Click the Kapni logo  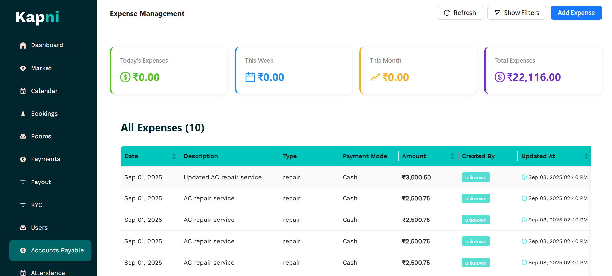click(37, 17)
